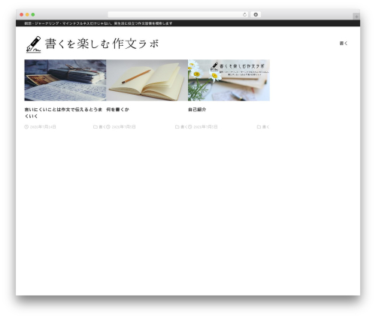Click the date text 2025年7月14日
376x318 pixels.
(x=43, y=127)
